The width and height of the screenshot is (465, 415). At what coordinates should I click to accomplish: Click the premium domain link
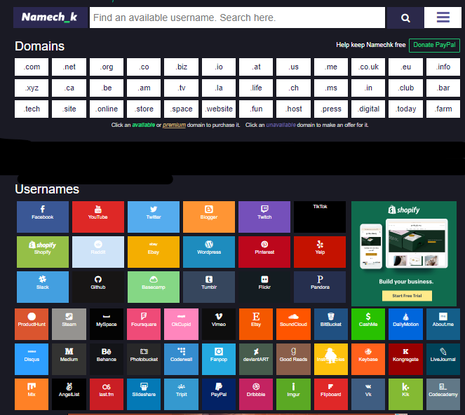coord(174,125)
